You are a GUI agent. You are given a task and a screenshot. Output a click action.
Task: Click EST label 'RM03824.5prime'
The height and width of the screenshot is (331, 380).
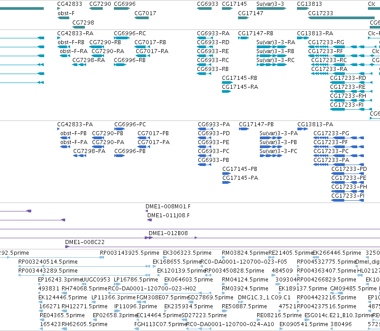coord(245,253)
